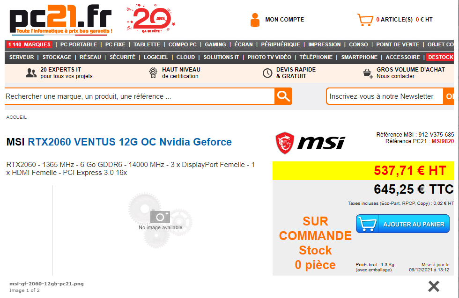459x298 pixels.
Task: Open the Gaming menu
Action: point(215,44)
